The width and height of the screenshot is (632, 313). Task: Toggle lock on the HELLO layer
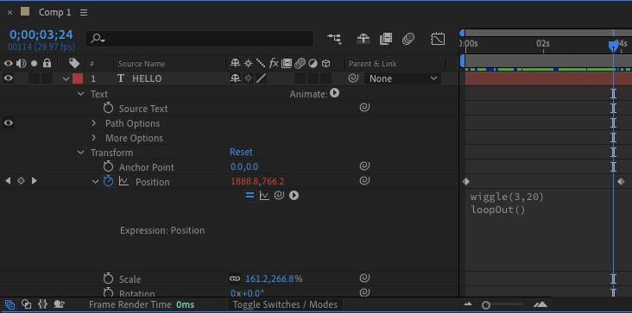pos(47,78)
